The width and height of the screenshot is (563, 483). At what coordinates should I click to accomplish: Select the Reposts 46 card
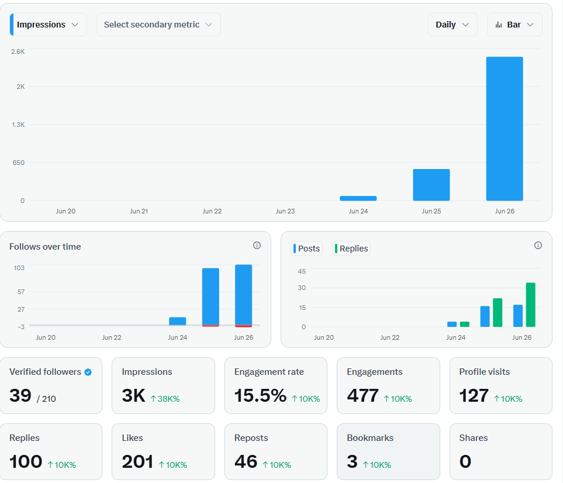276,451
